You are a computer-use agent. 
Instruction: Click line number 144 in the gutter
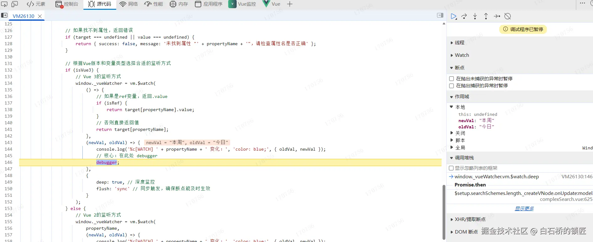(x=8, y=149)
